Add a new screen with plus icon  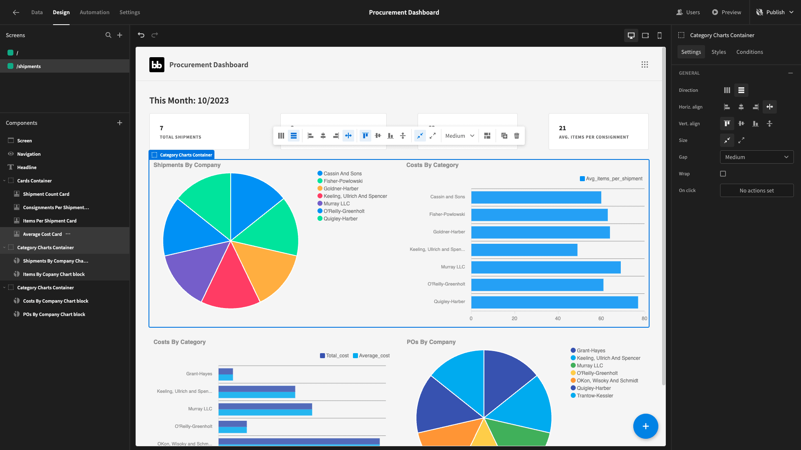pos(120,35)
